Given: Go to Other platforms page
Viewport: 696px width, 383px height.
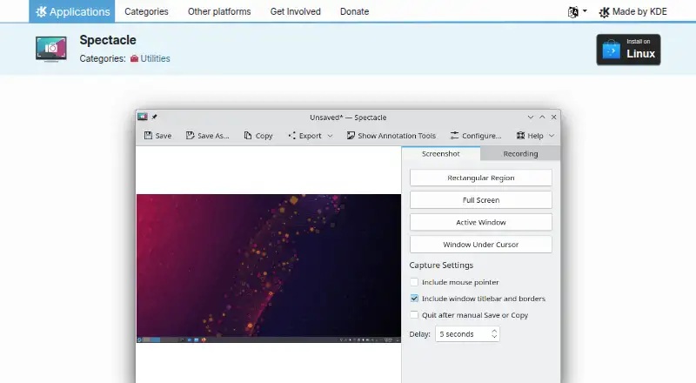Looking at the screenshot, I should [219, 11].
